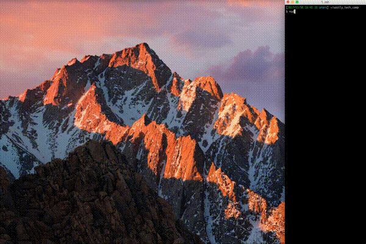
Task: Click the ~/vasily_tech_comp path in the prompt
Action: pyautogui.click(x=344, y=7)
